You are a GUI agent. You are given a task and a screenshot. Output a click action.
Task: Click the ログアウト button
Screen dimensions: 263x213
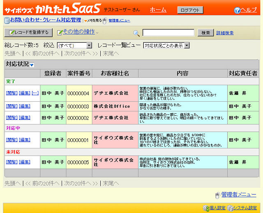(190, 10)
